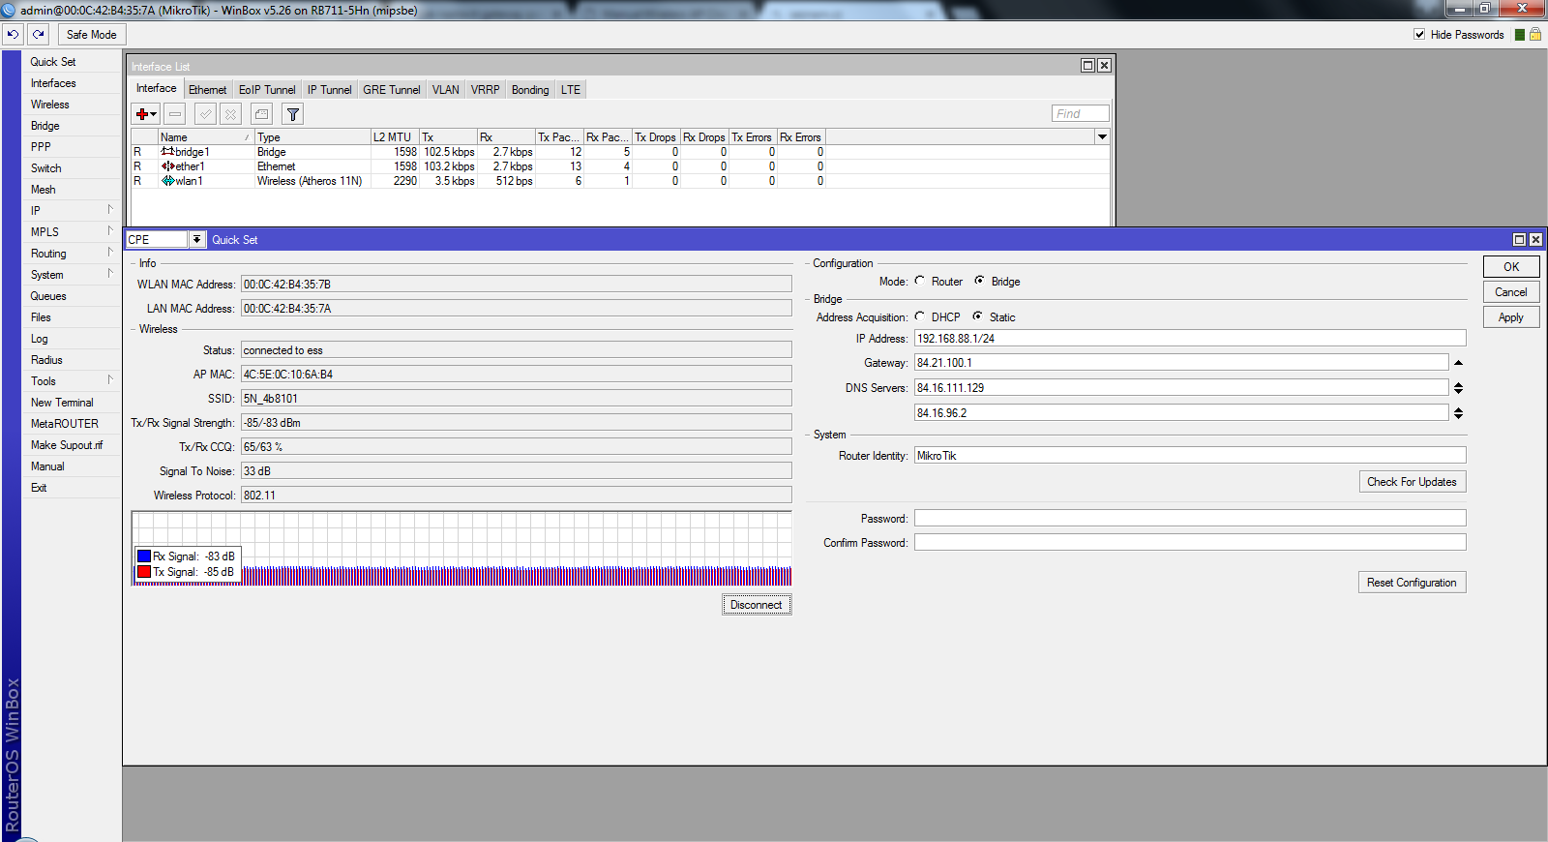Viewport: 1548px width, 842px height.
Task: Sort by the Name column header
Action: click(205, 137)
